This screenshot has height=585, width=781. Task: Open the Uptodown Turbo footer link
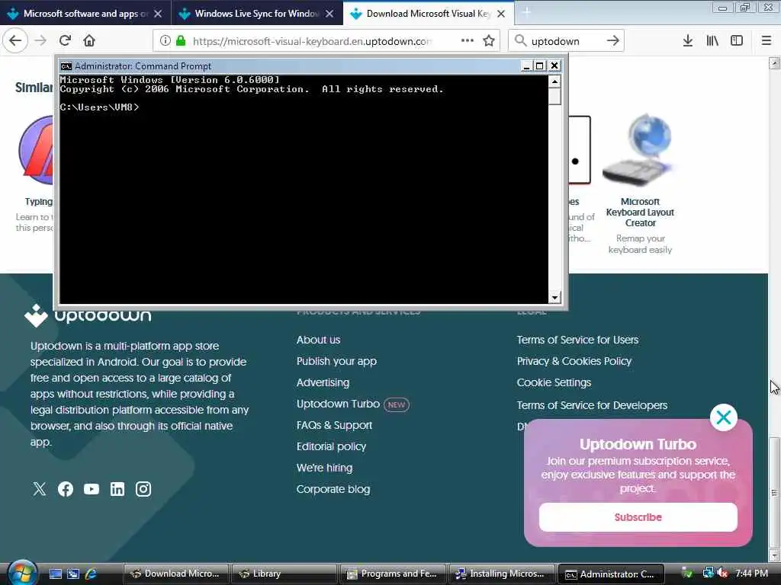(338, 404)
